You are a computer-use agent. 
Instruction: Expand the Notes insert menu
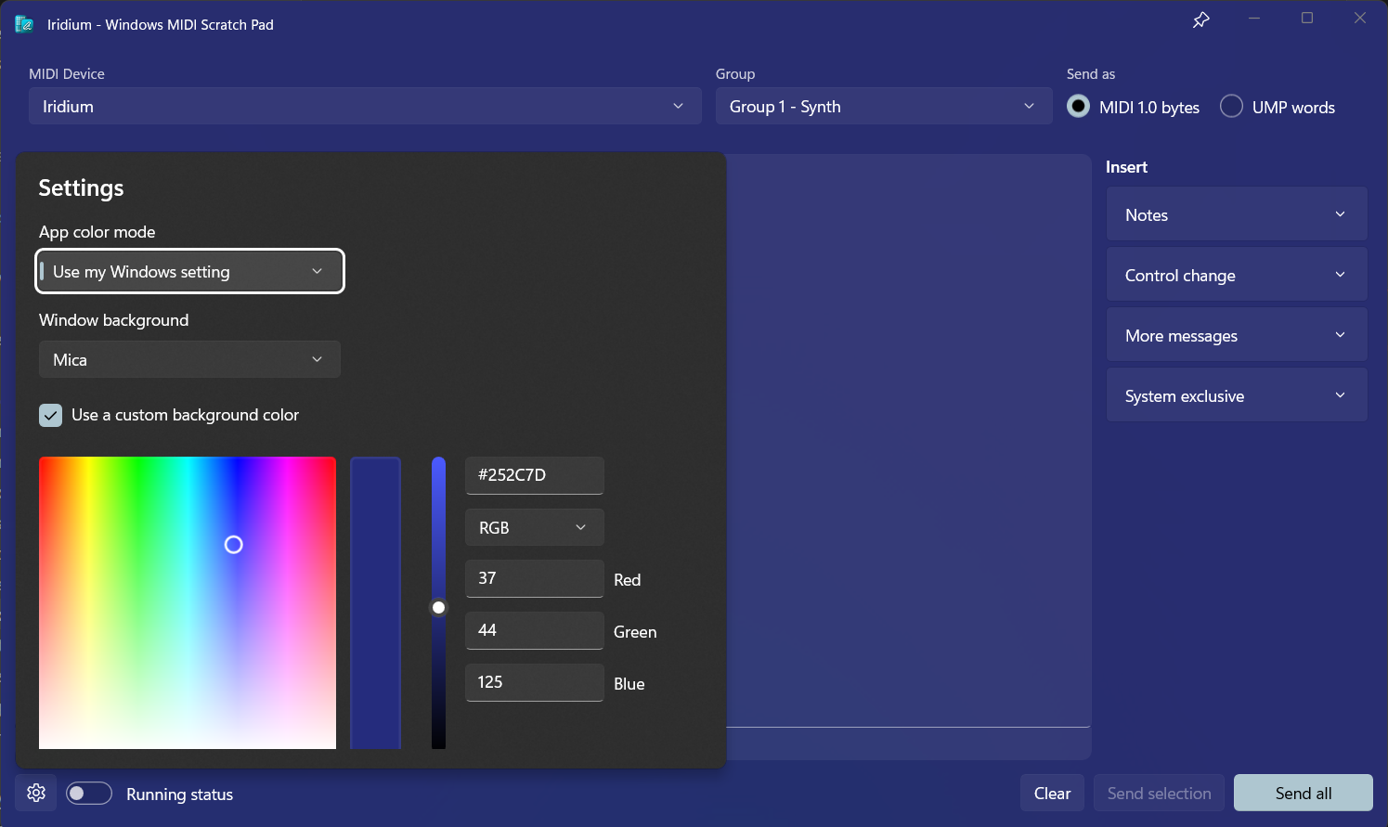coord(1237,214)
